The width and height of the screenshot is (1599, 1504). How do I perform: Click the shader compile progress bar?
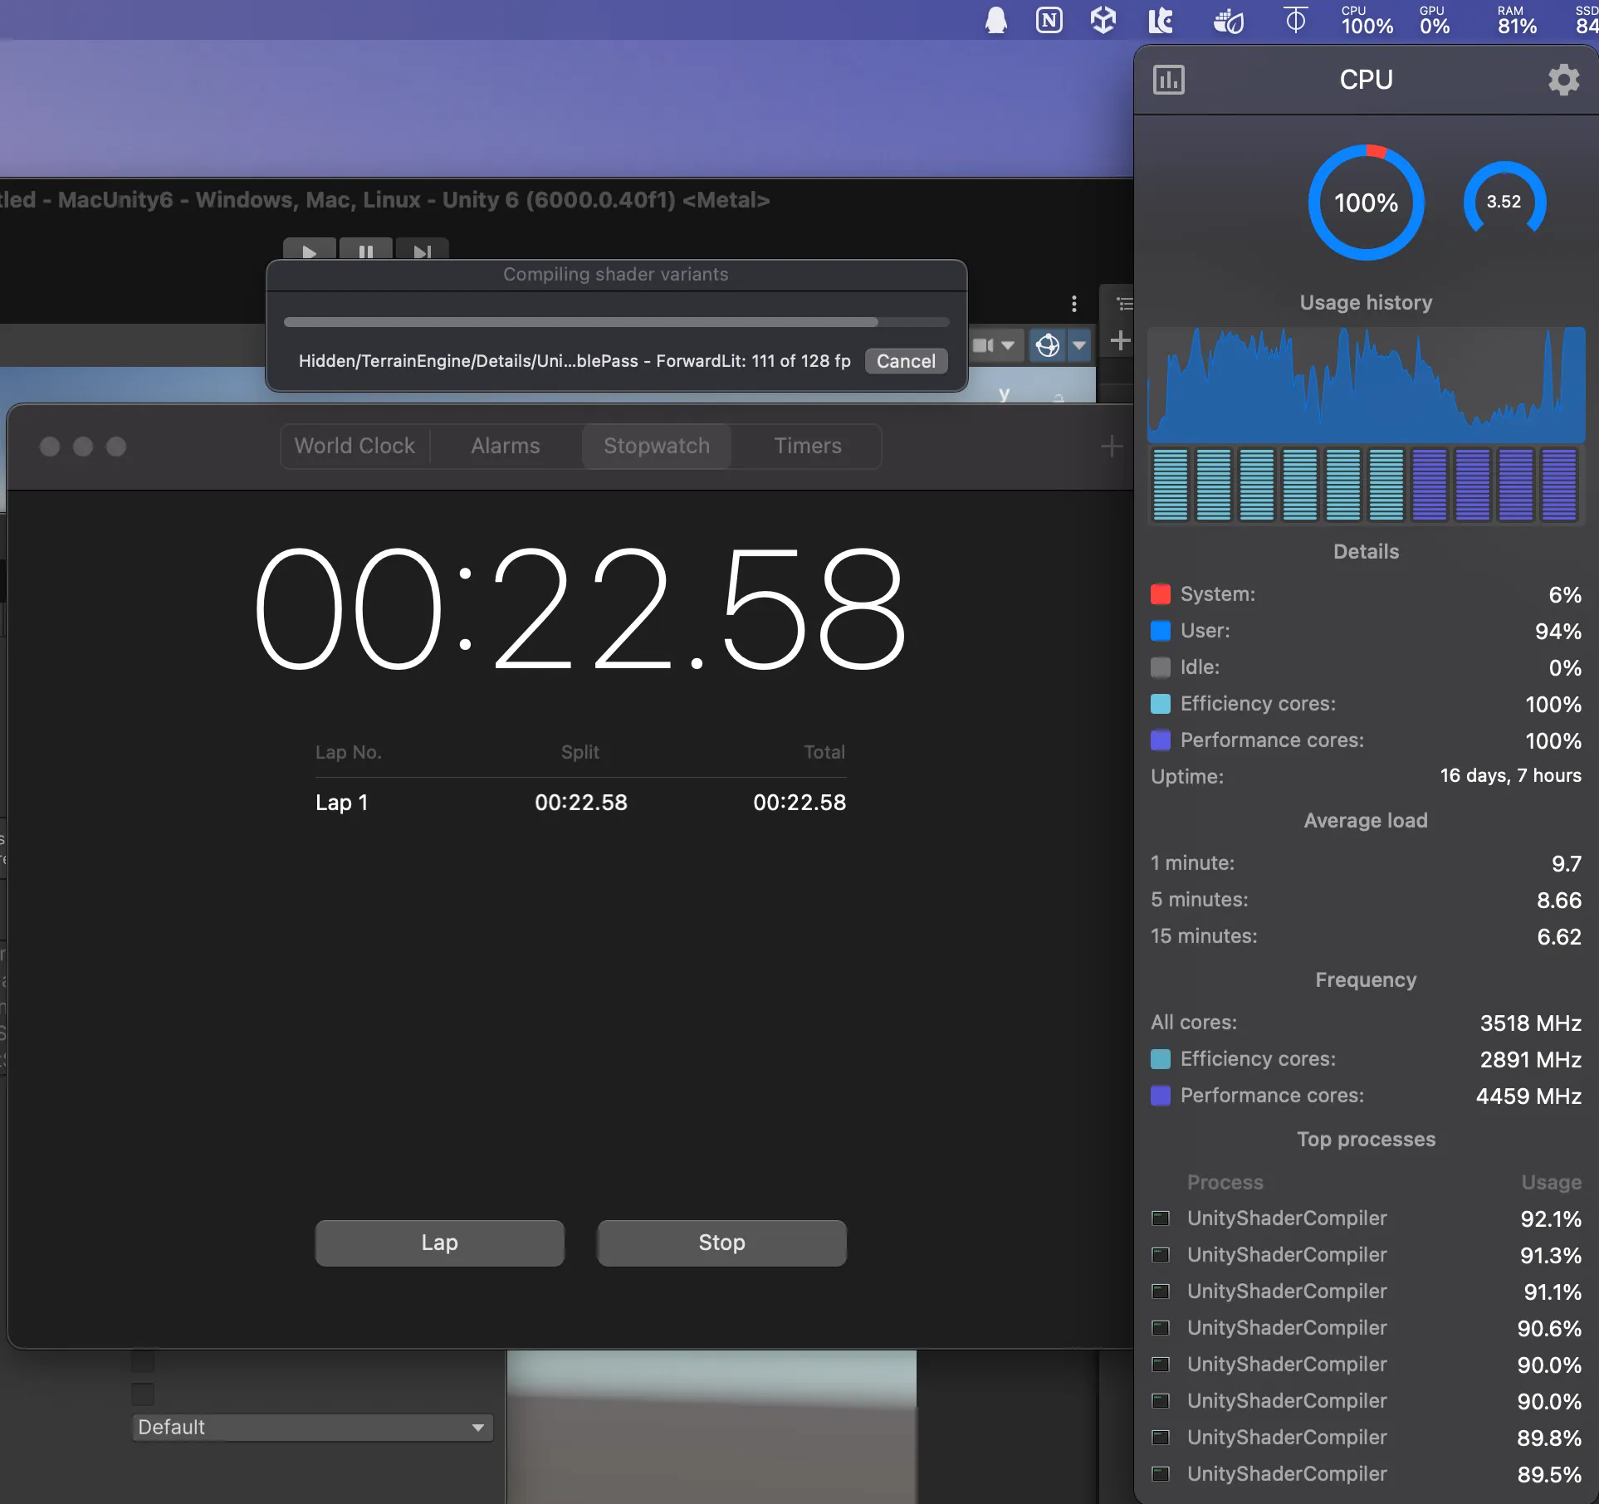pyautogui.click(x=616, y=322)
